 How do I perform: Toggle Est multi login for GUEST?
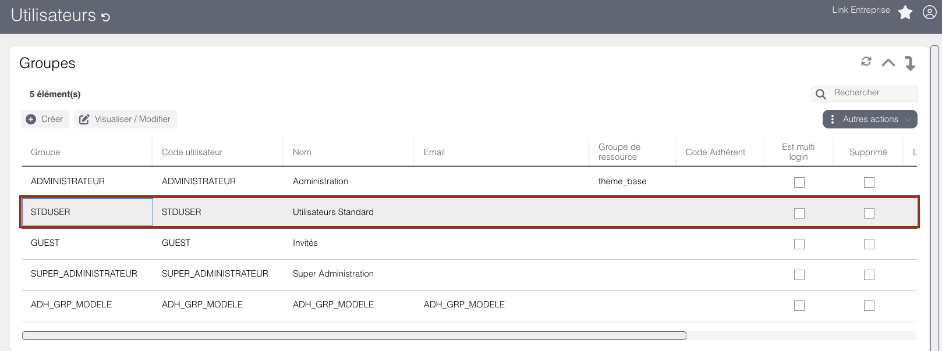point(799,244)
